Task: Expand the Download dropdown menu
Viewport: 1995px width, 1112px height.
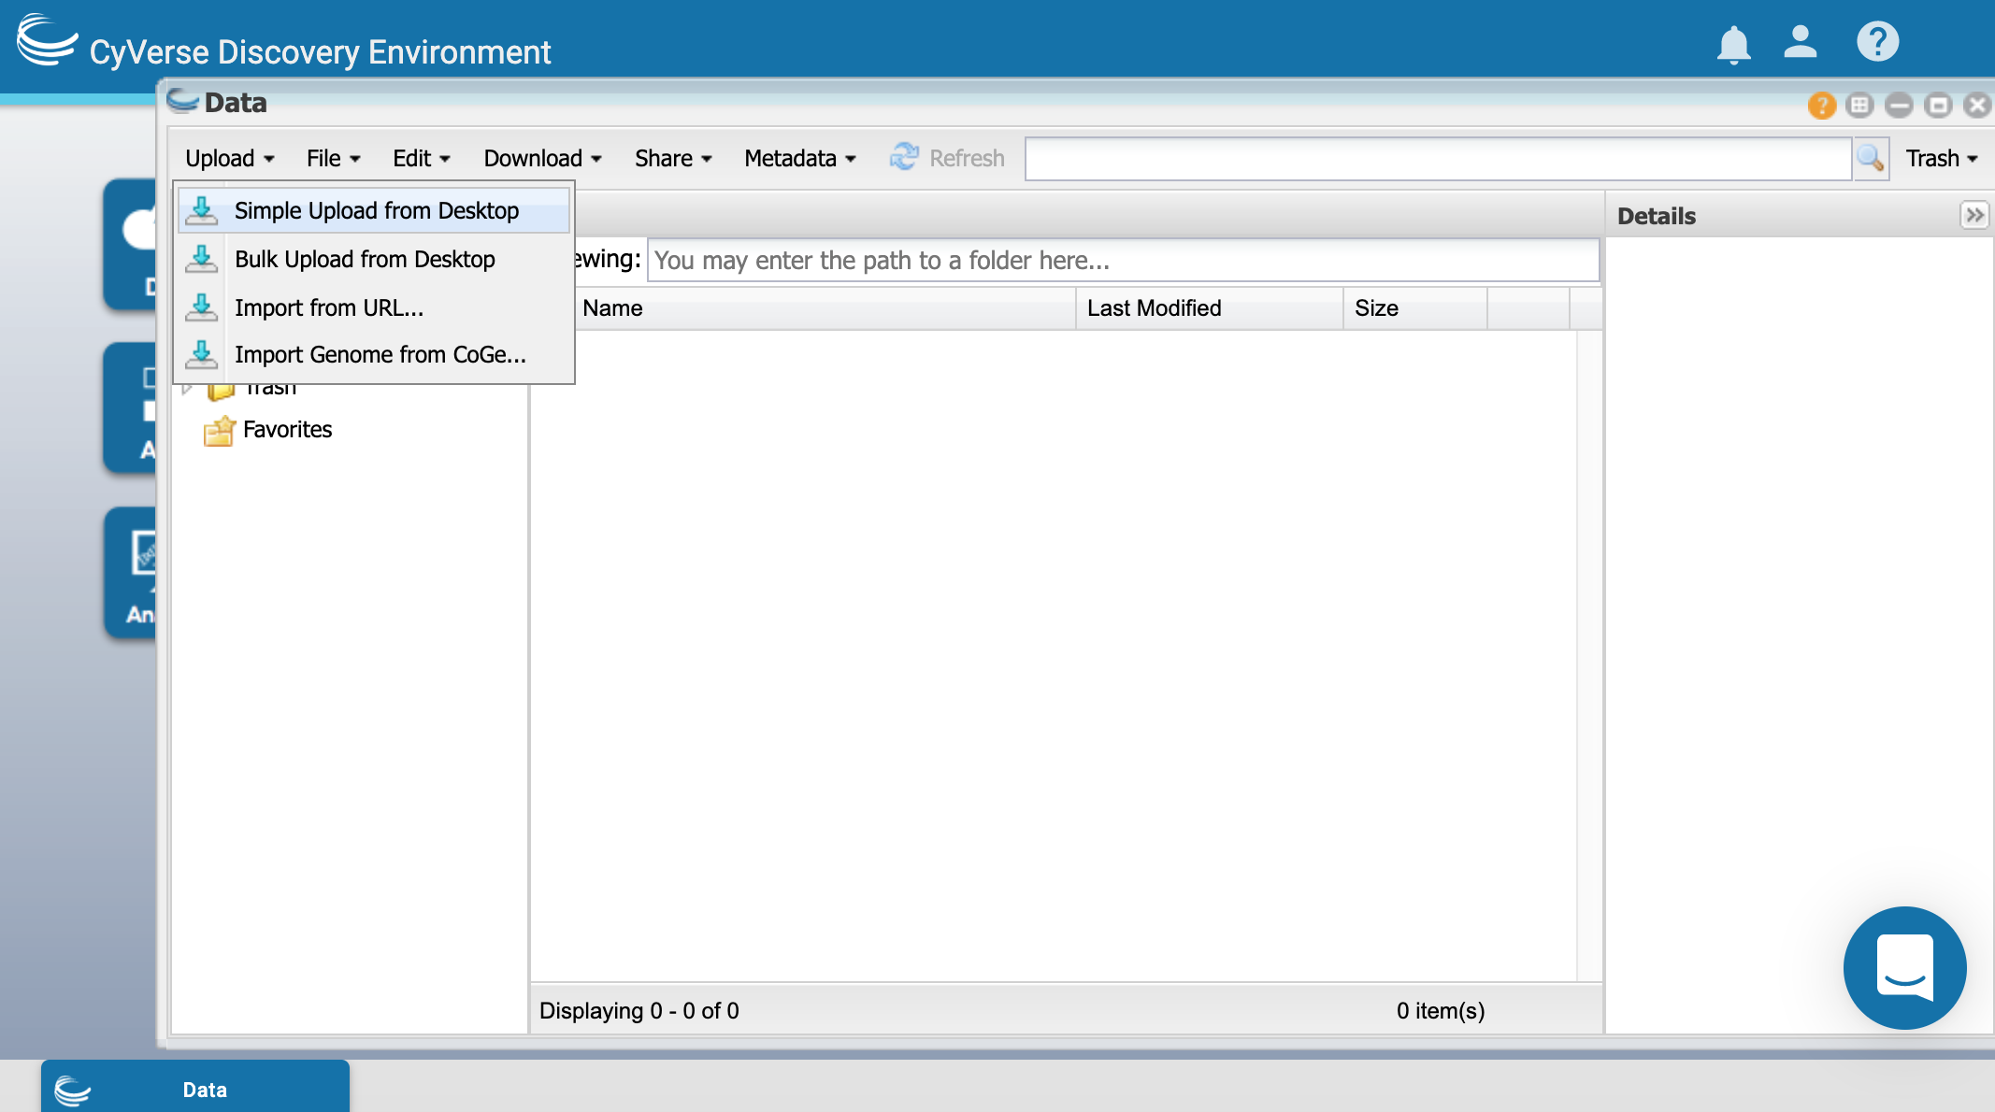Action: 541,156
